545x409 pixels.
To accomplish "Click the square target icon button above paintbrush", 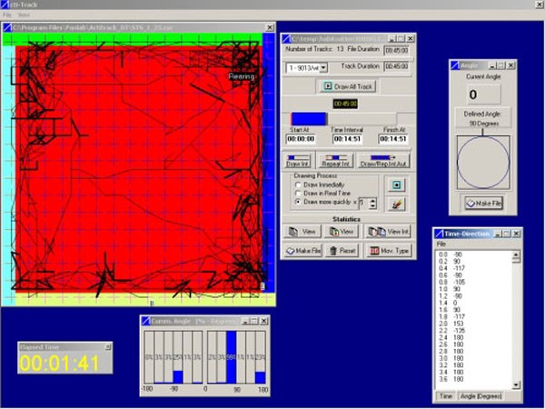I will click(395, 185).
